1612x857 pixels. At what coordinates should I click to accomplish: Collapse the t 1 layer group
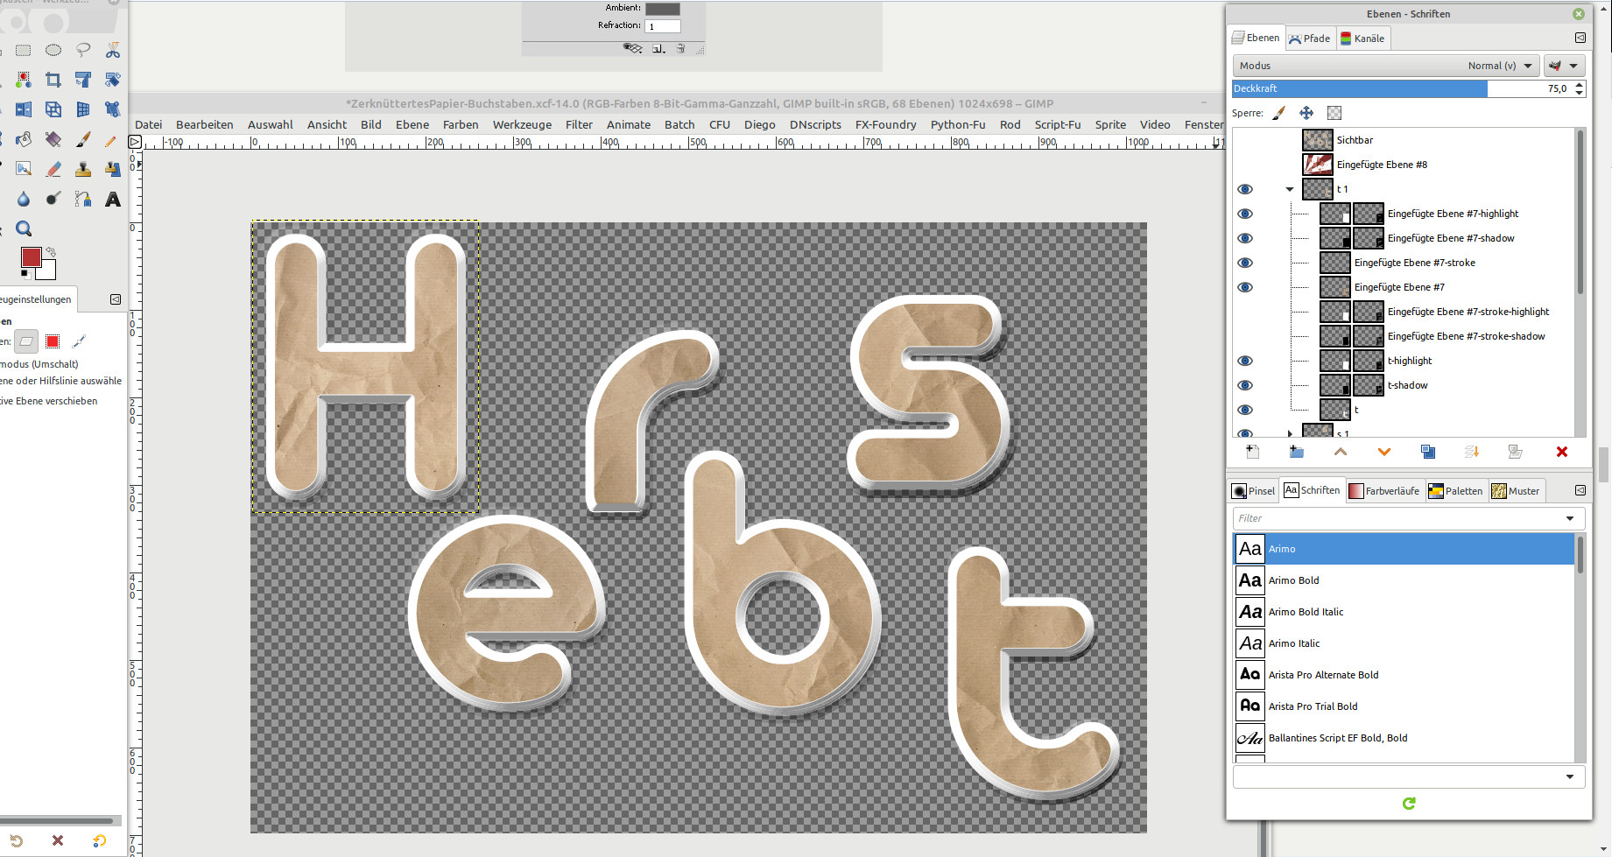[x=1290, y=189]
